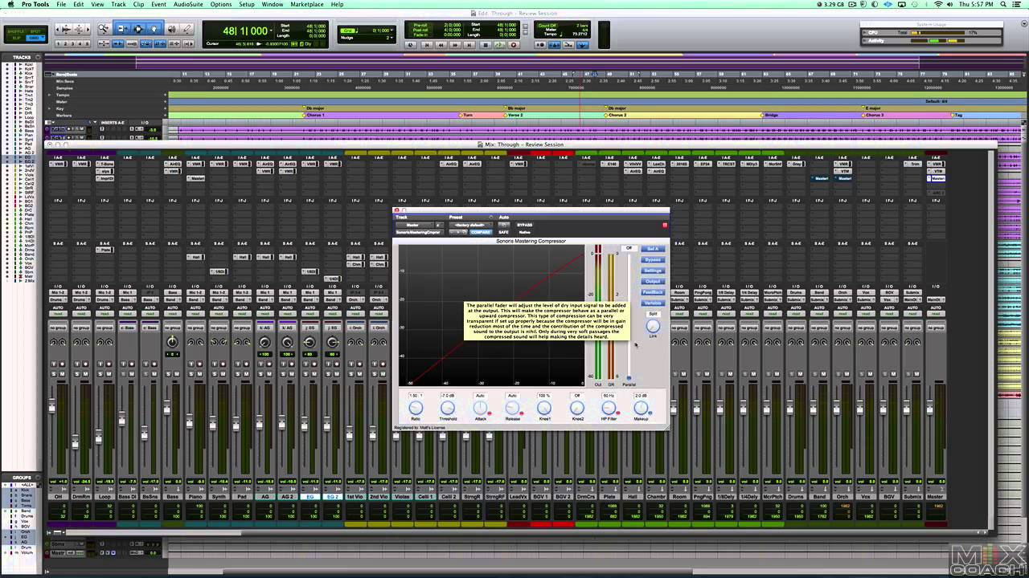Viewport: 1029px width, 578px height.
Task: Click the Record transport button
Action: (x=514, y=45)
